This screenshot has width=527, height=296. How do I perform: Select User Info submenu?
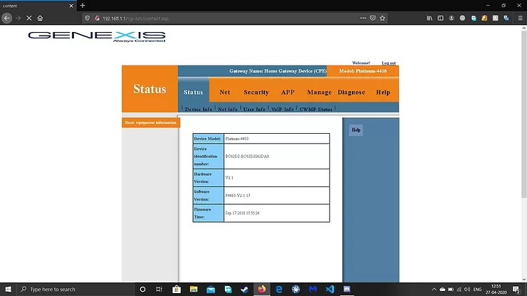click(x=254, y=109)
